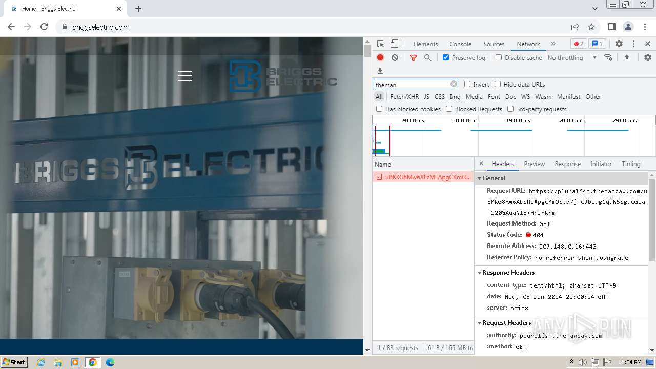The image size is (656, 369).
Task: Filter requests by JS
Action: coord(426,96)
